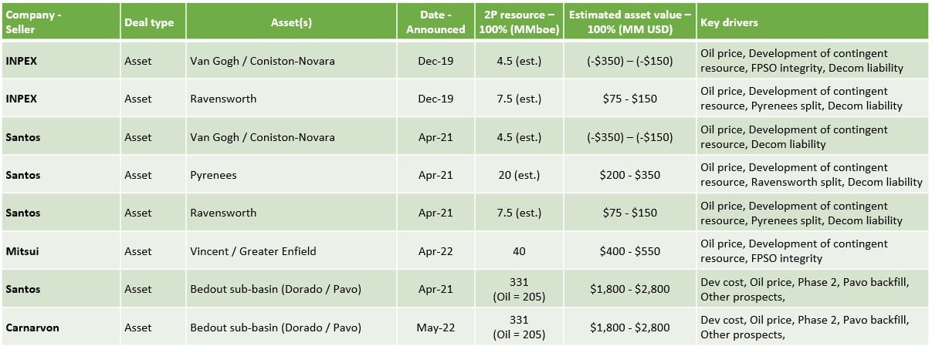Select the Mitsui seller cell
932x346 pixels.
pos(22,250)
